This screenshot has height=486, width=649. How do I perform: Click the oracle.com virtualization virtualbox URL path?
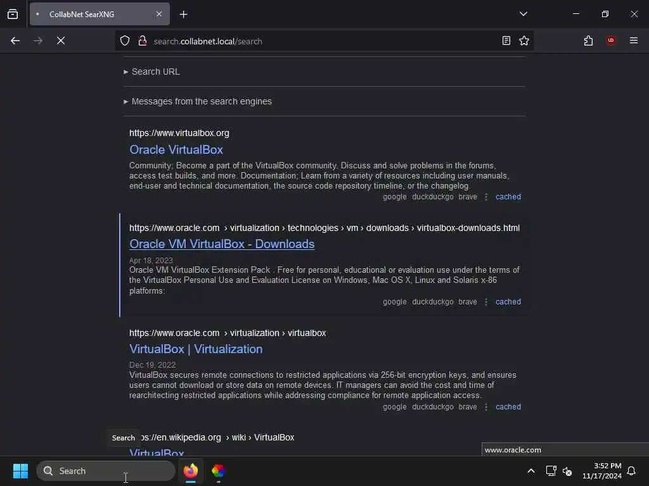click(x=228, y=333)
